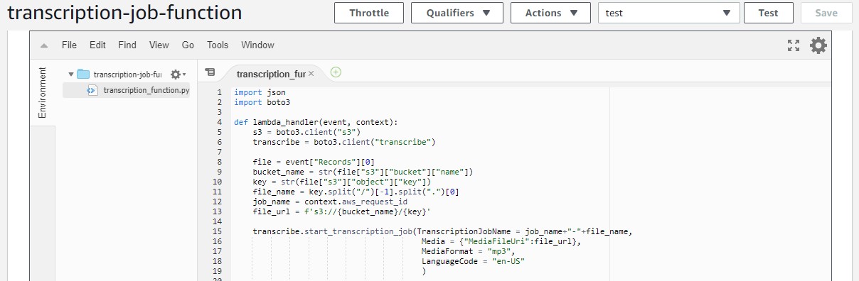The height and width of the screenshot is (281, 859).
Task: Toggle the Environment side panel
Action: 42,92
